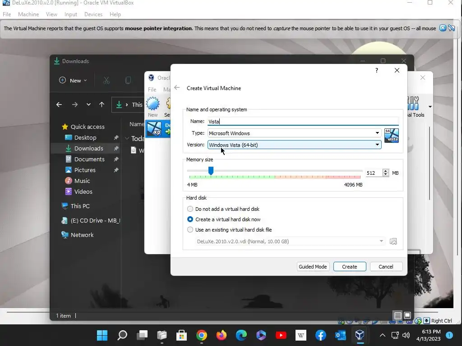Select This PC in the sidebar
The height and width of the screenshot is (346, 462).
coord(80,206)
